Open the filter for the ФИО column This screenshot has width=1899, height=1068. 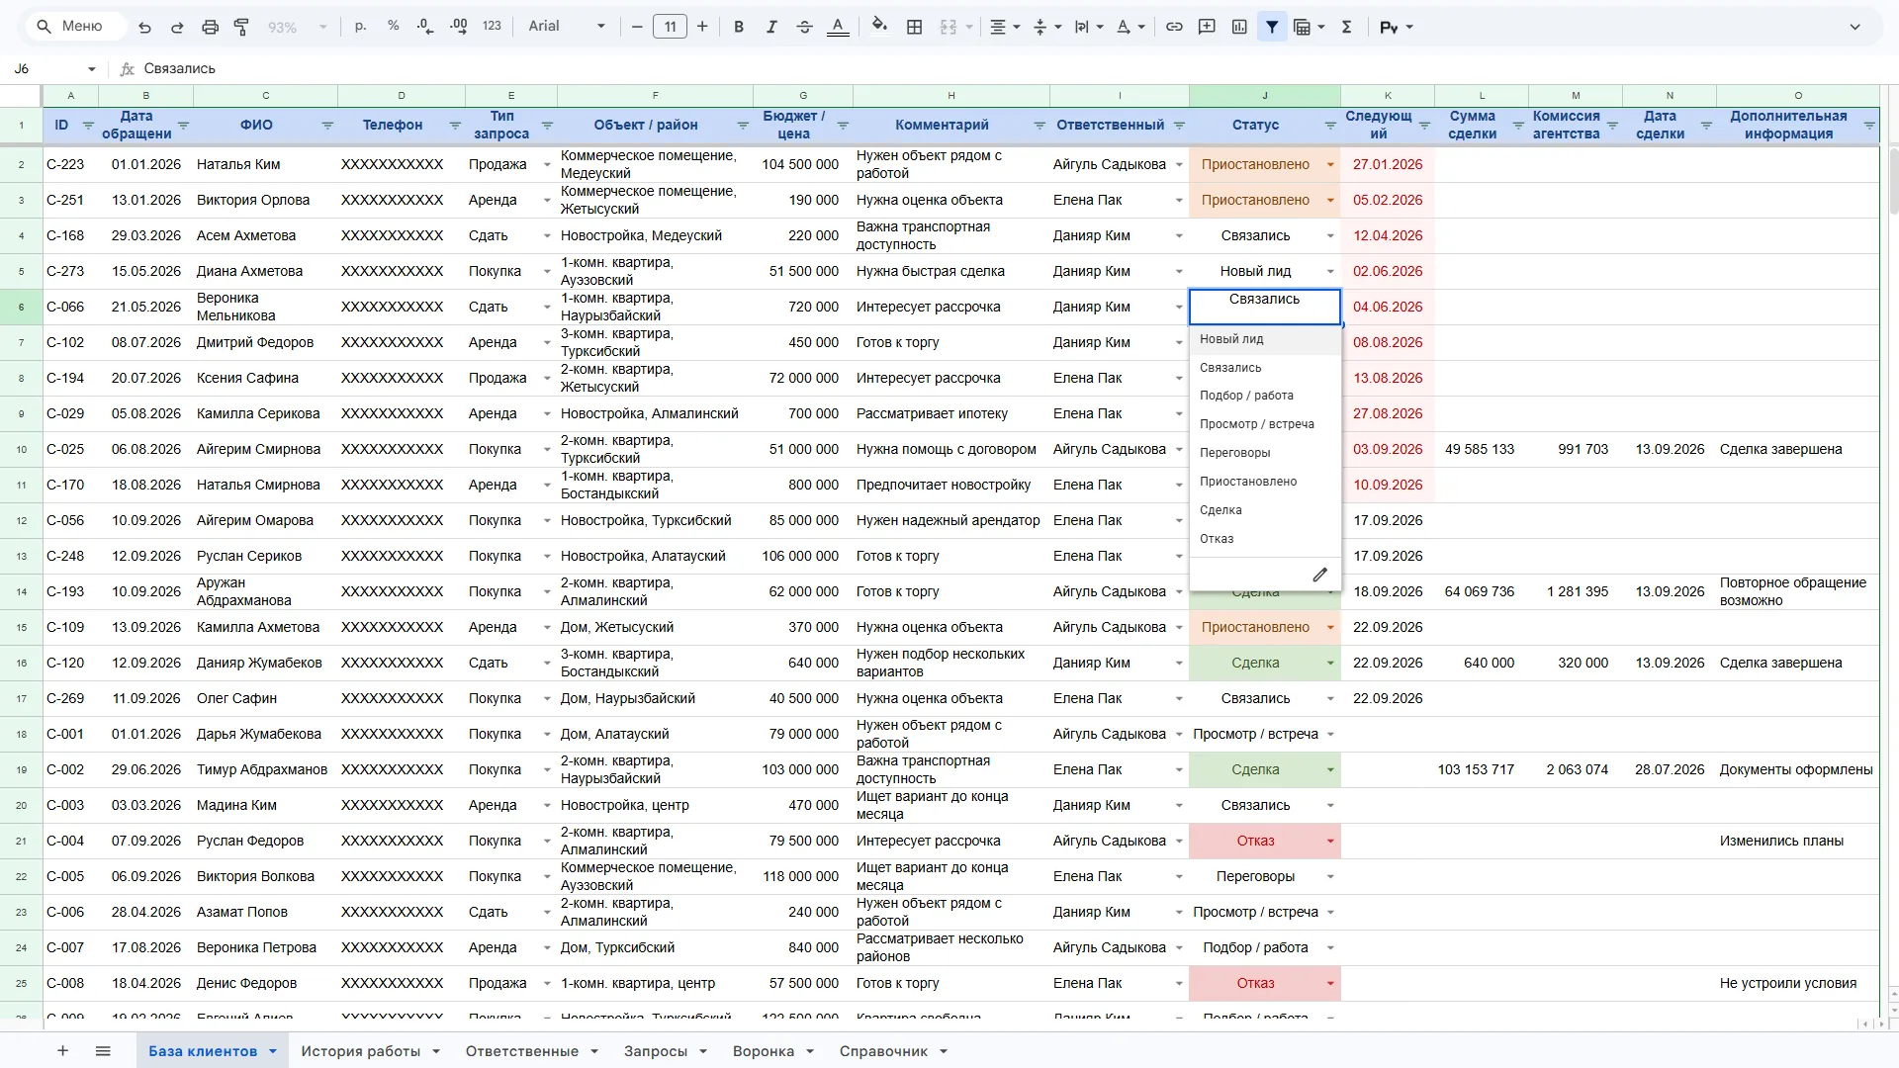point(327,126)
